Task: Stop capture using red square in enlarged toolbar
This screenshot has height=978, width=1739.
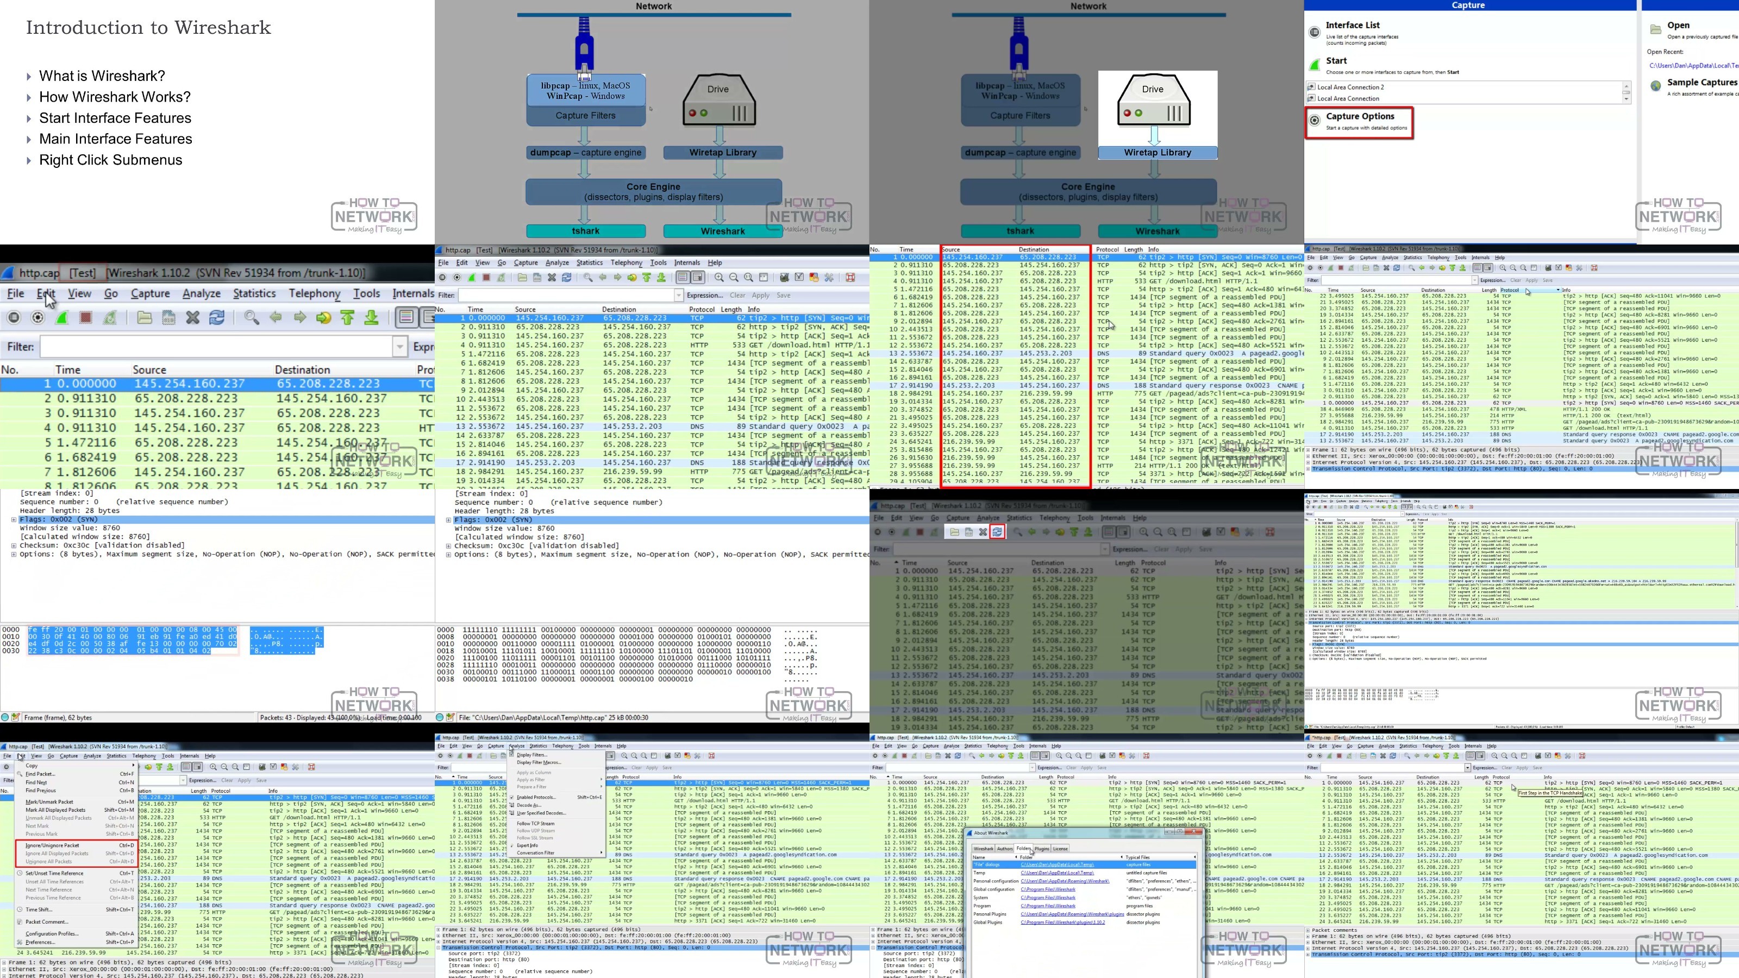Action: (86, 317)
